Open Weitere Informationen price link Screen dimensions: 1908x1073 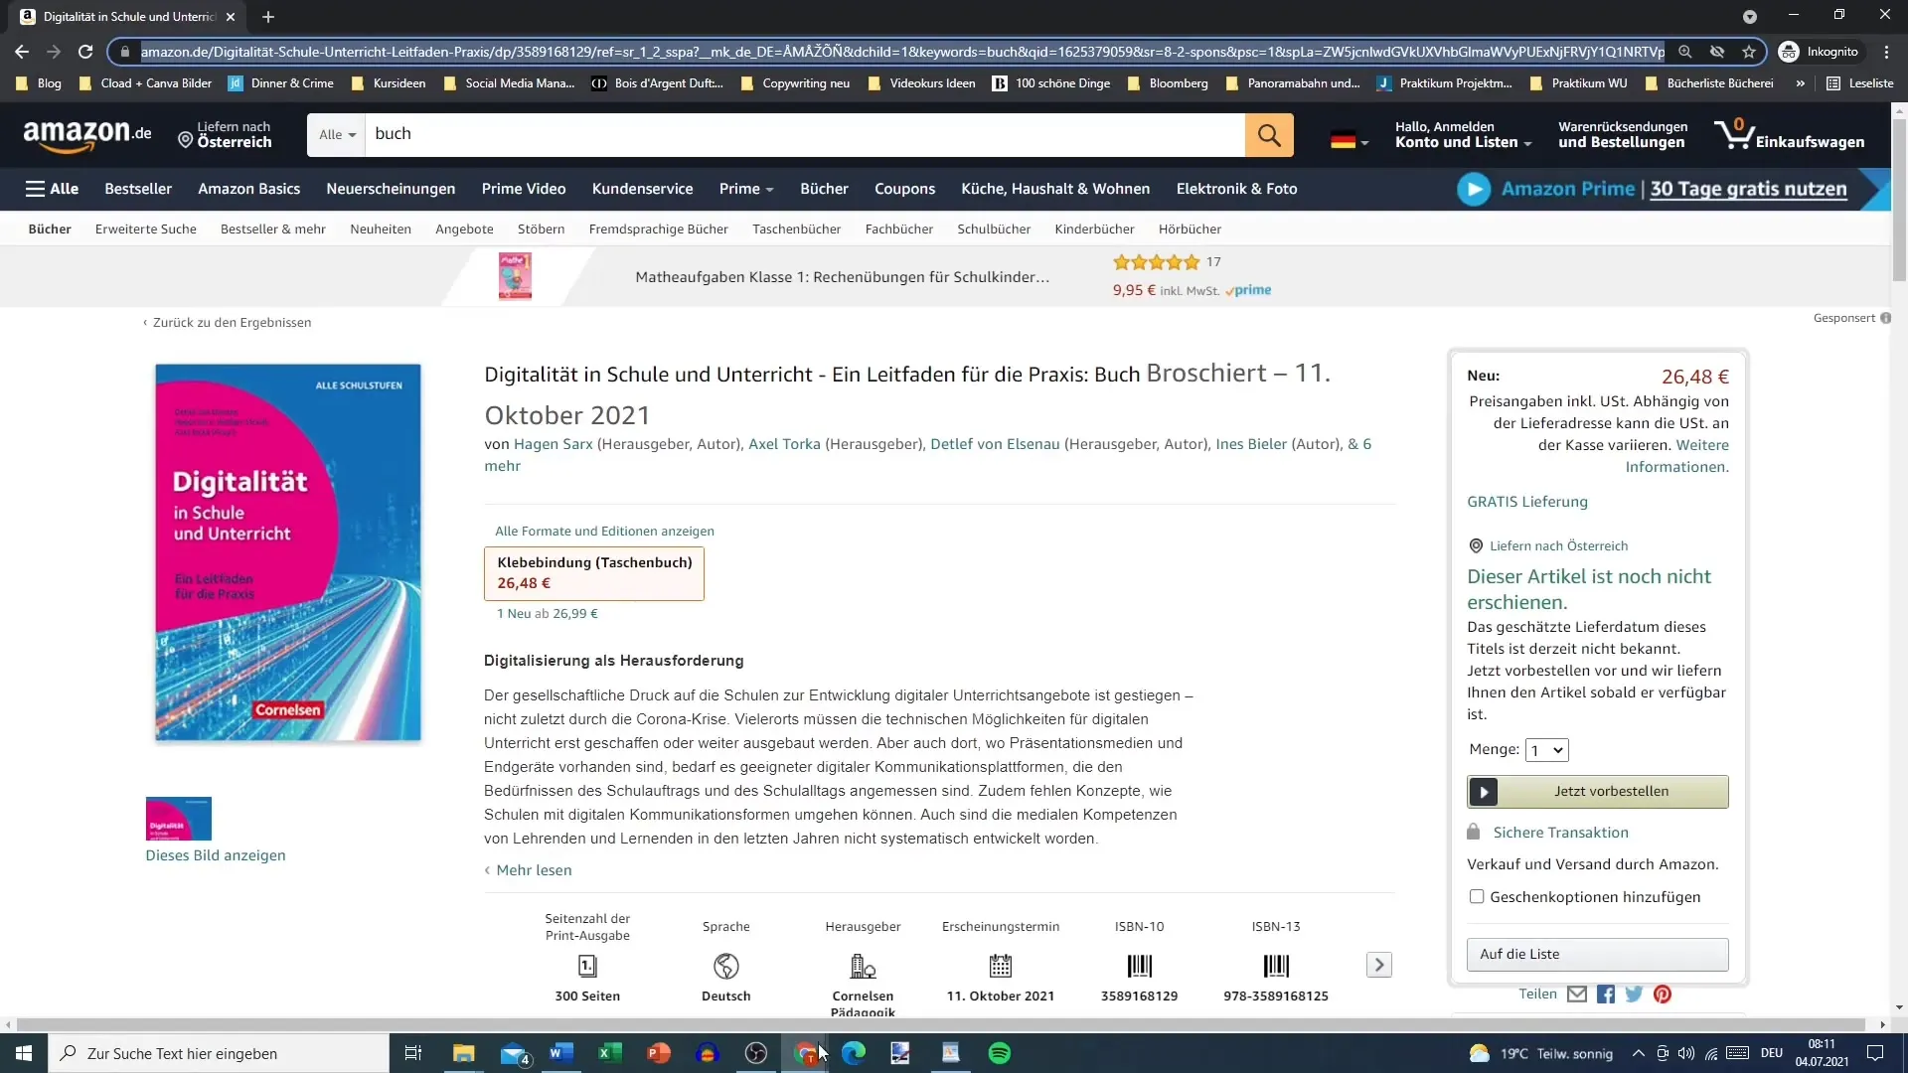1677,456
